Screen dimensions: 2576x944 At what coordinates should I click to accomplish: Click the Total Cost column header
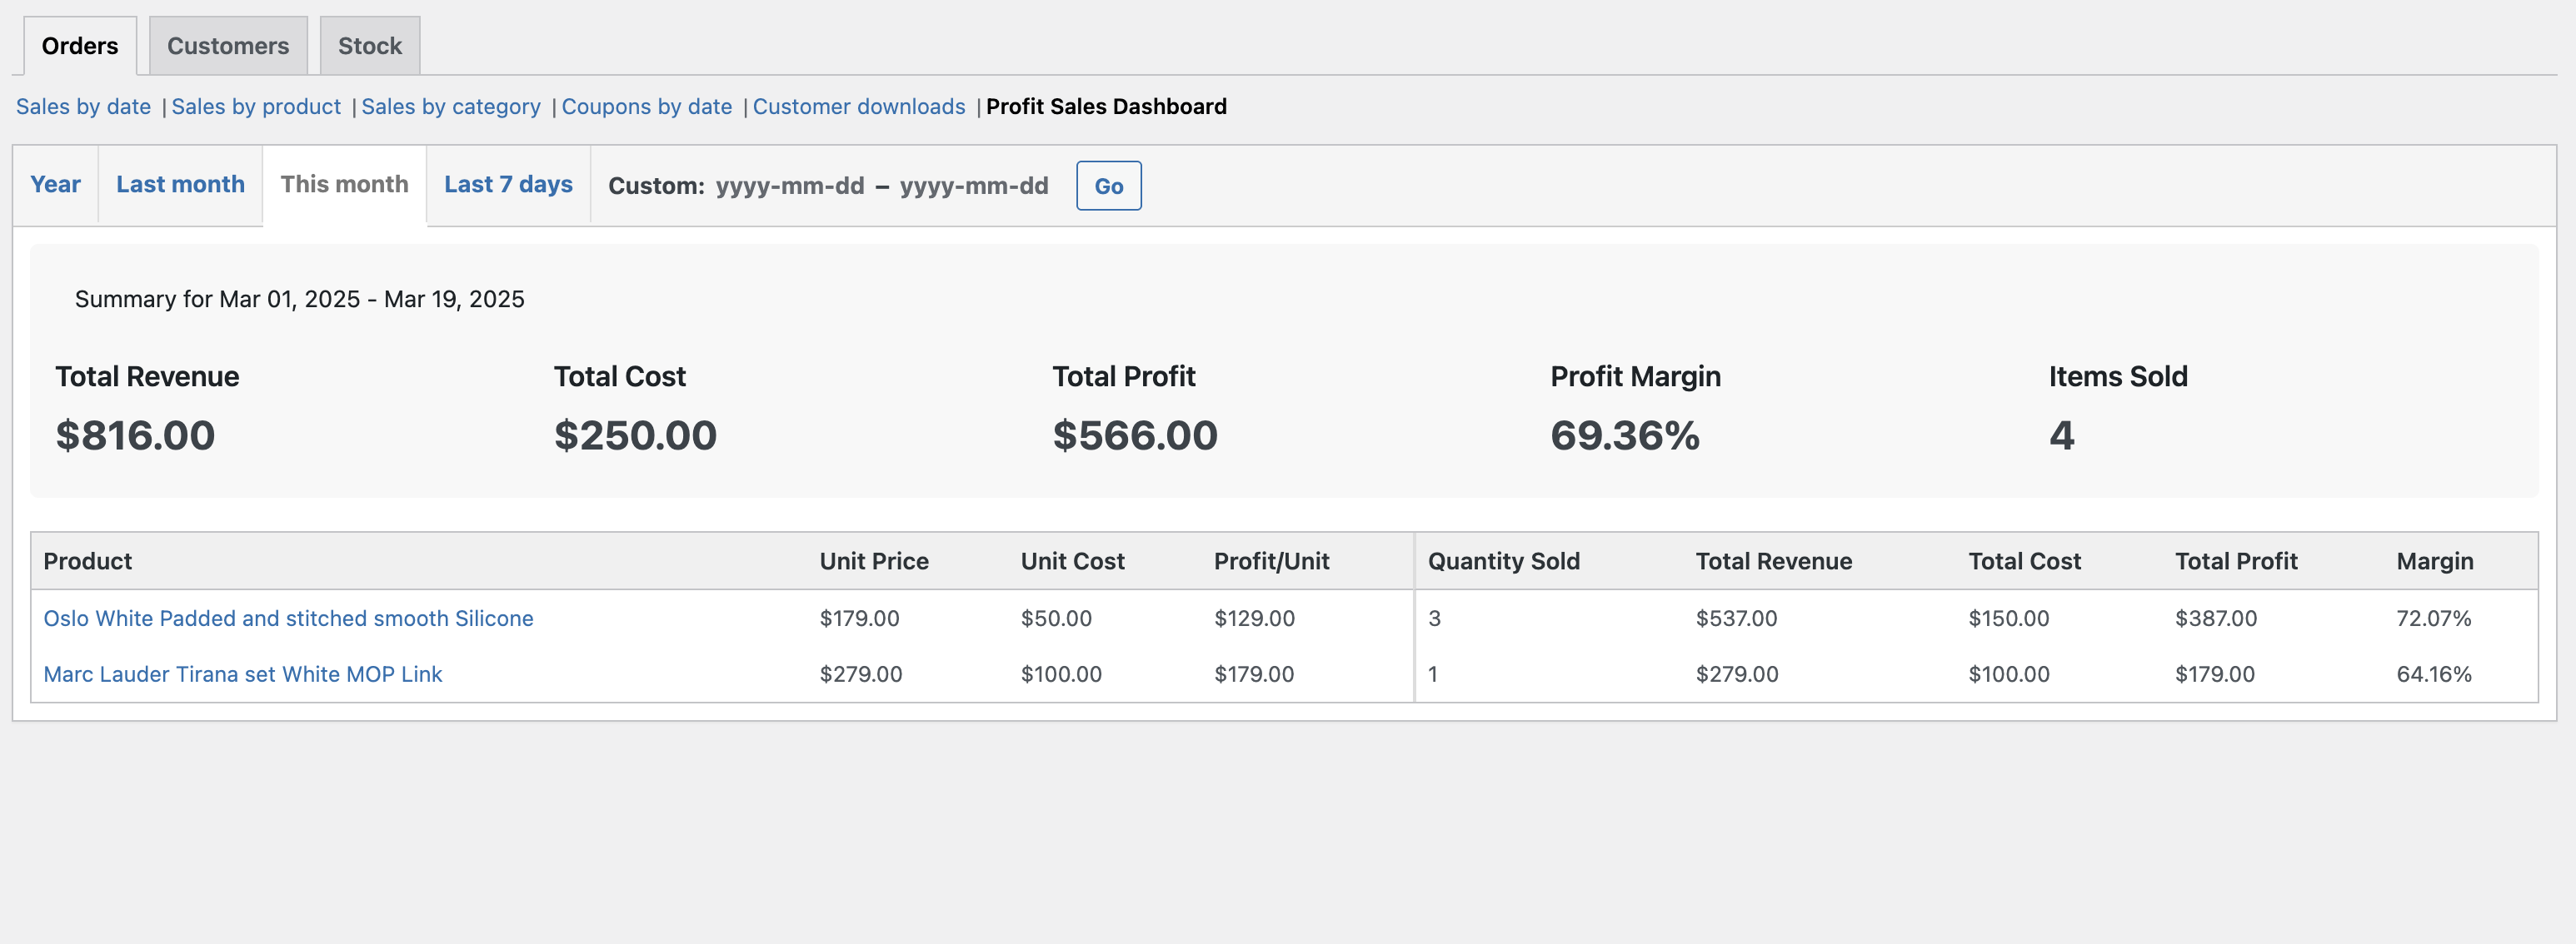point(2024,561)
